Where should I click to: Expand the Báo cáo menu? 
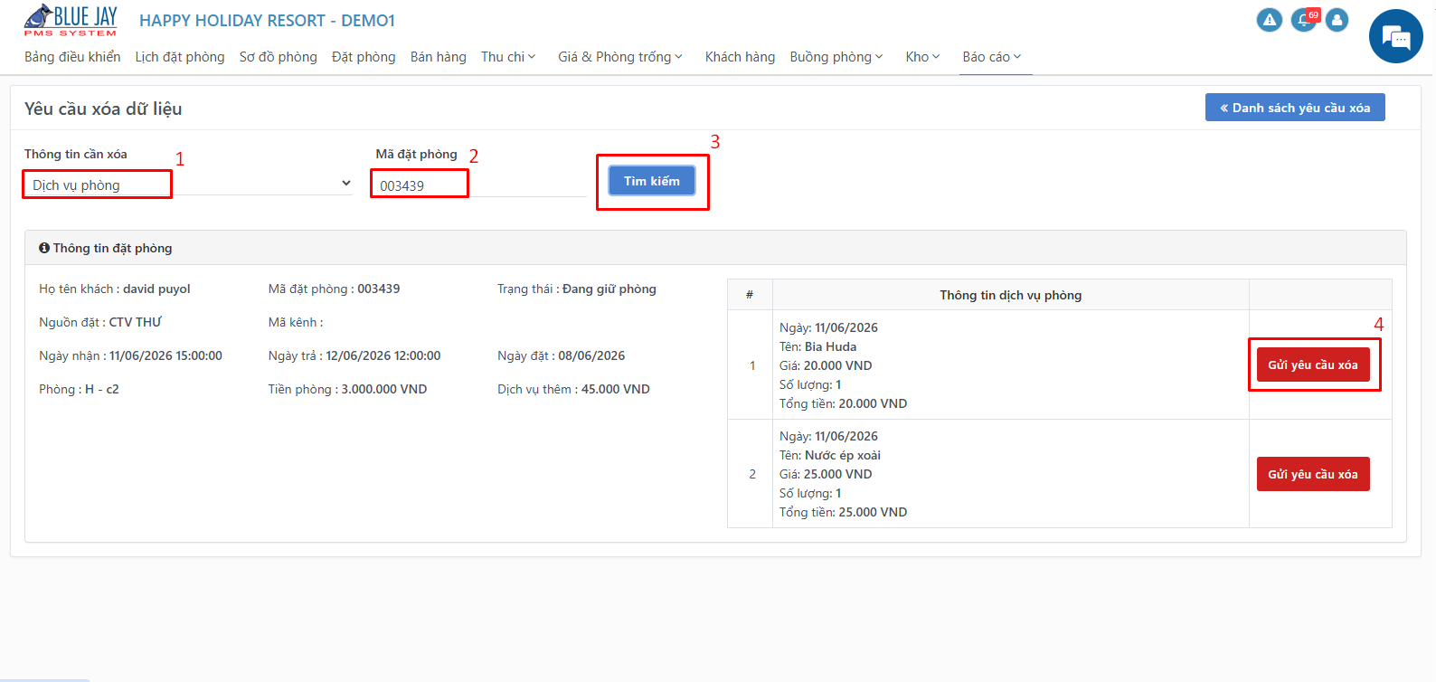coord(992,57)
